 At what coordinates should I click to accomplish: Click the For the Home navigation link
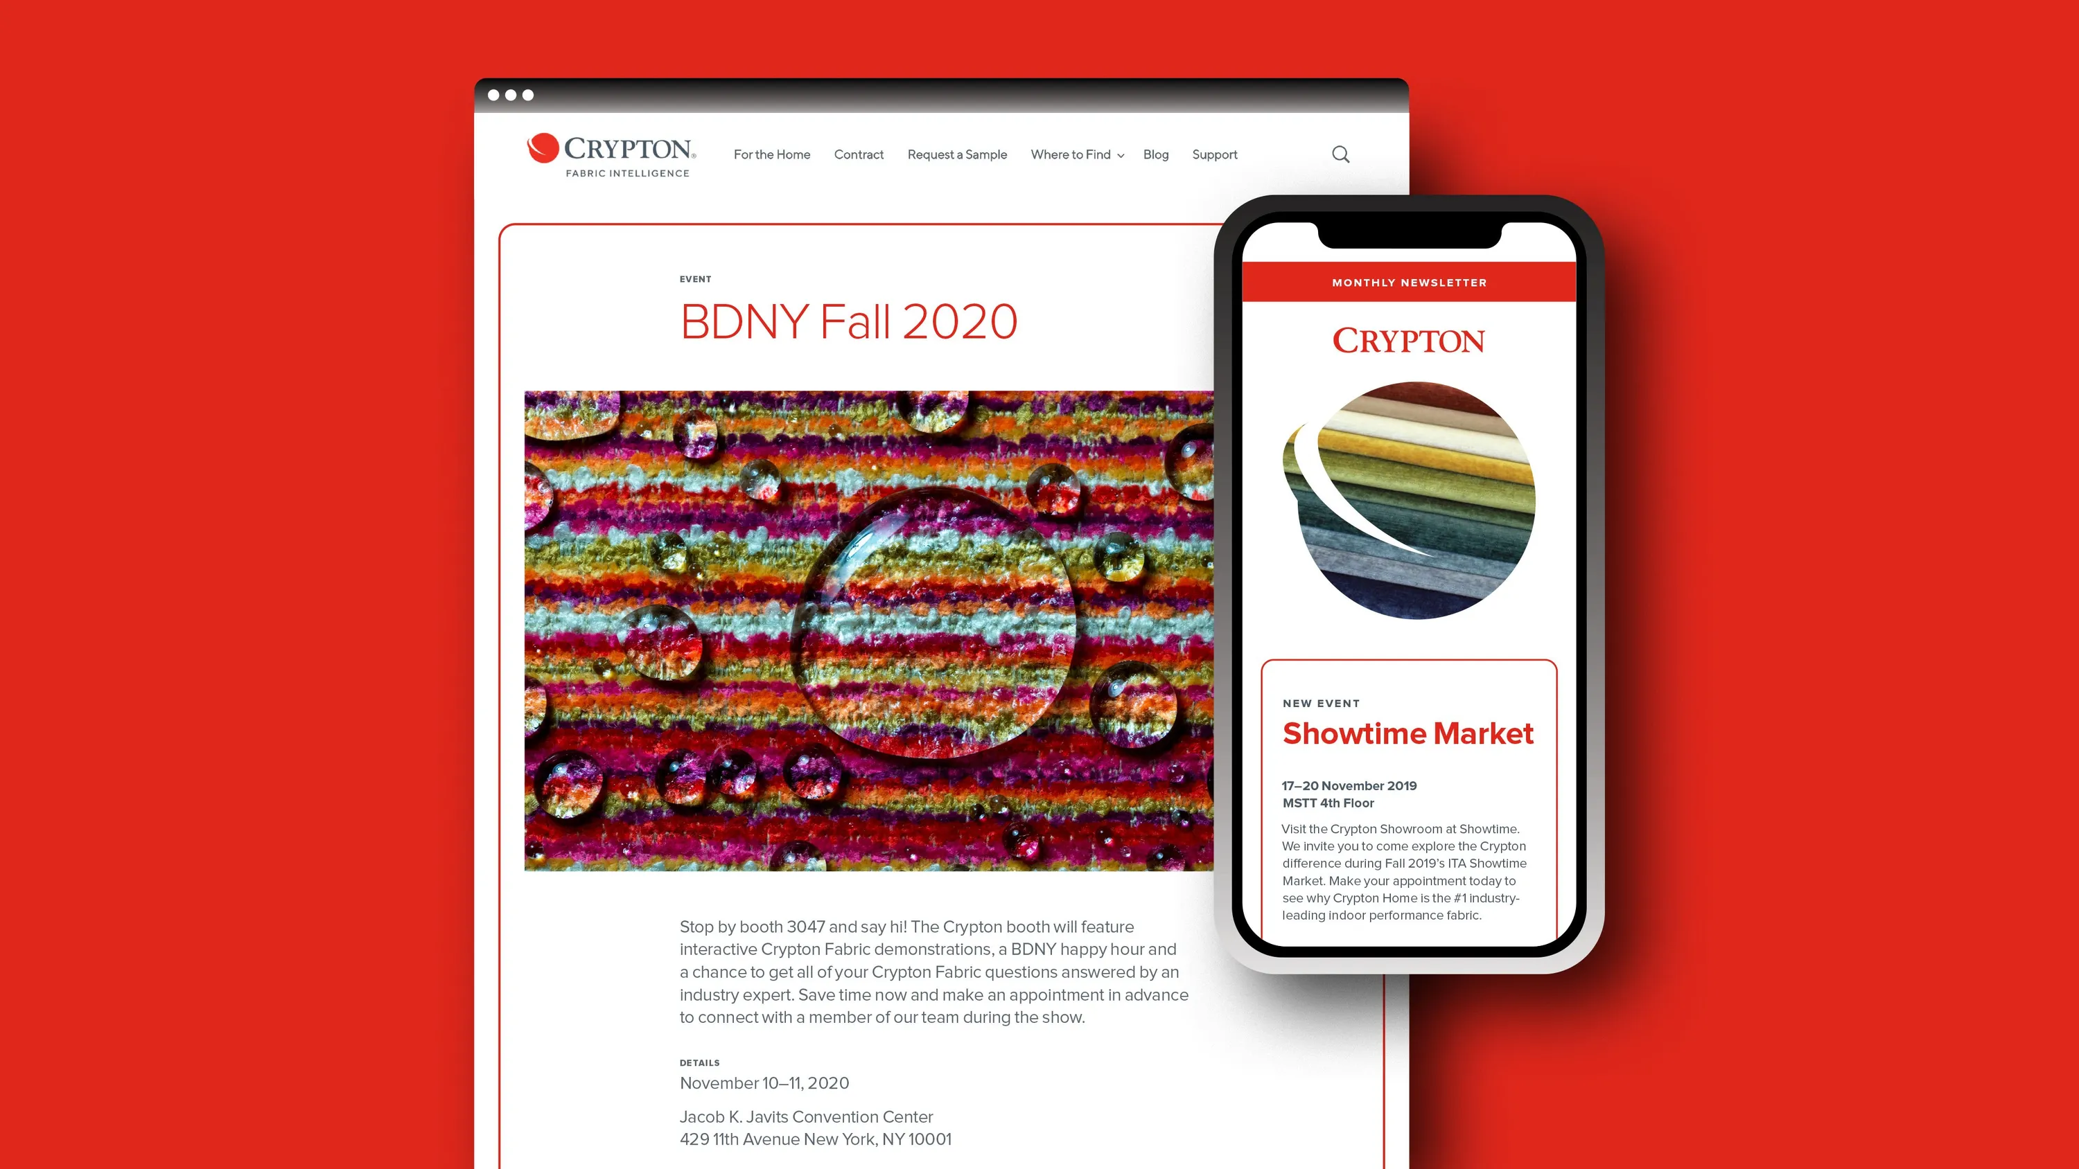point(771,154)
